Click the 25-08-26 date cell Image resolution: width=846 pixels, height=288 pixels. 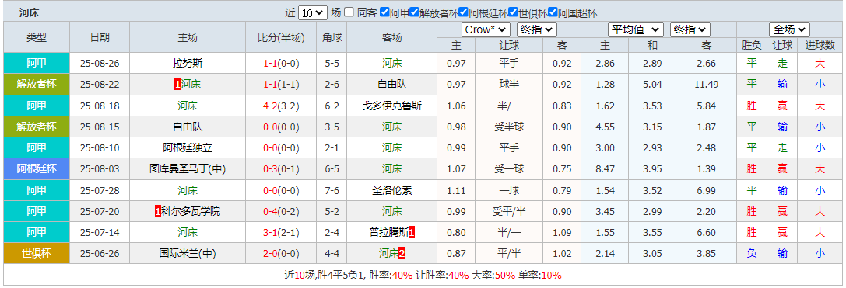tap(100, 64)
